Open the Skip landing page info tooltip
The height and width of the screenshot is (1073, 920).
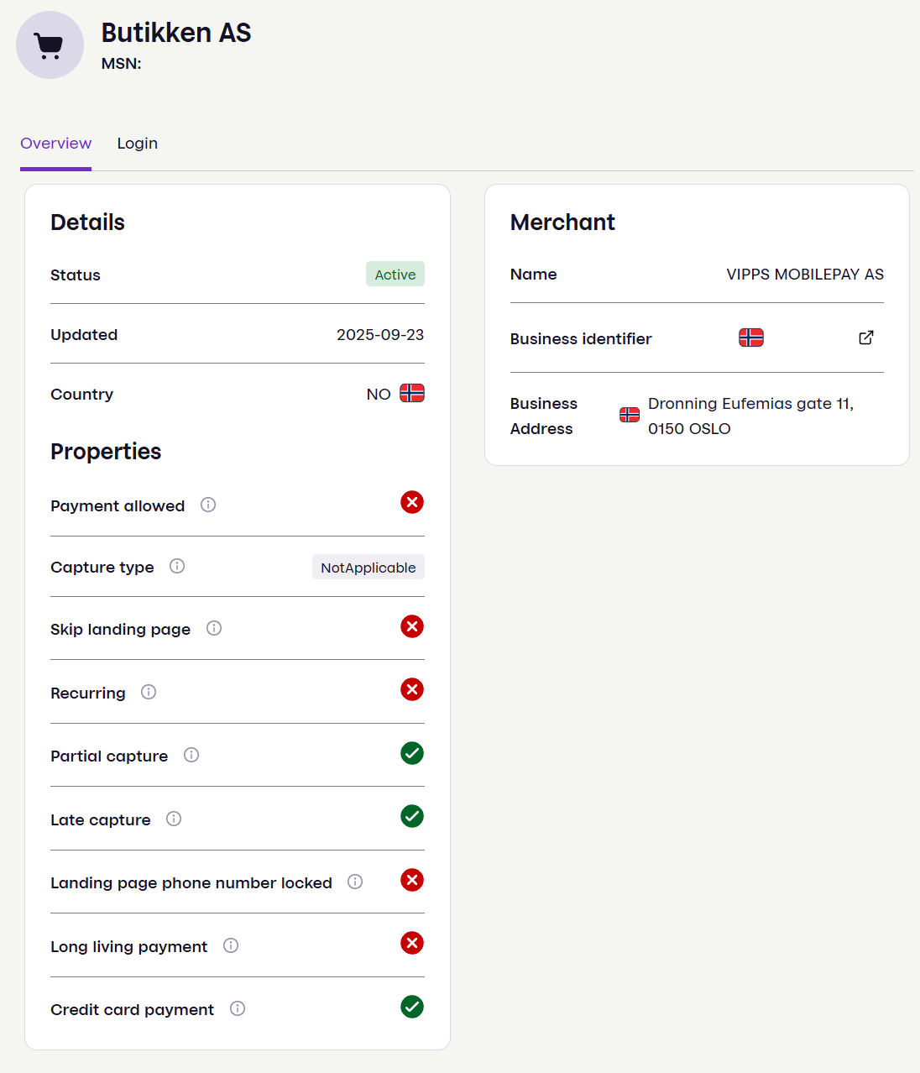tap(214, 628)
